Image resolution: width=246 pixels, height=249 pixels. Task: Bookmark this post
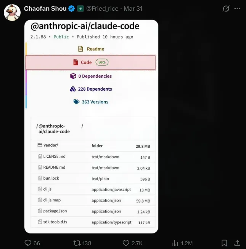tap(224, 243)
